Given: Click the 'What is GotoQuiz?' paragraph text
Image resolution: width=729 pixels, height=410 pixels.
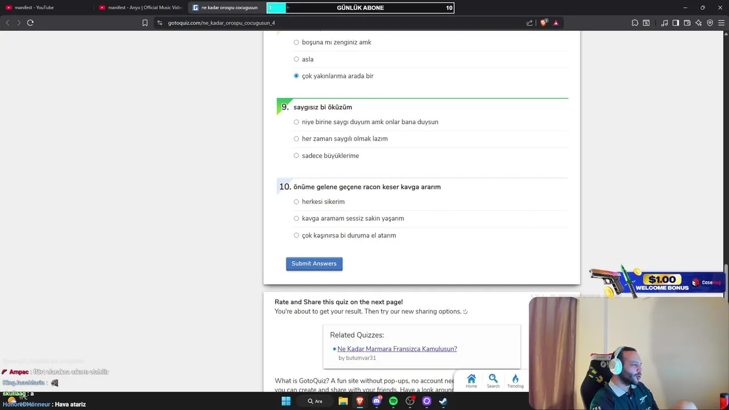Looking at the screenshot, I should [x=364, y=385].
